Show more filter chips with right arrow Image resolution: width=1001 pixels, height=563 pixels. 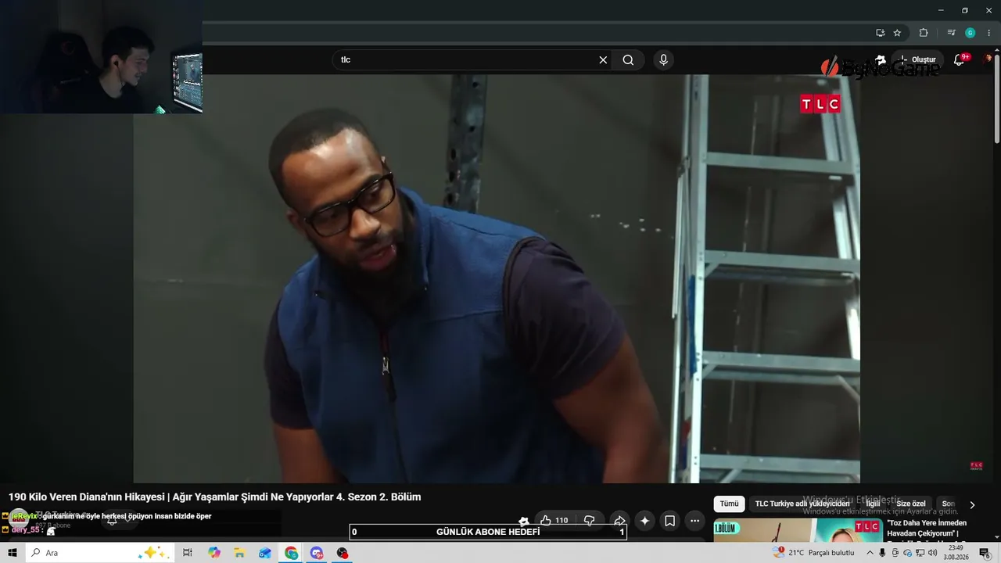(972, 505)
